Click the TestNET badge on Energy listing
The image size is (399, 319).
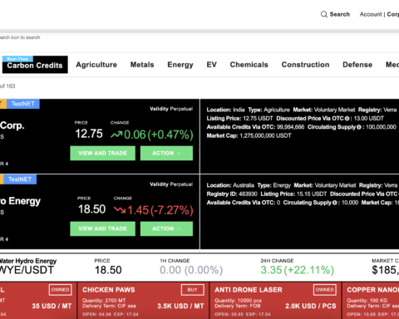click(x=20, y=179)
